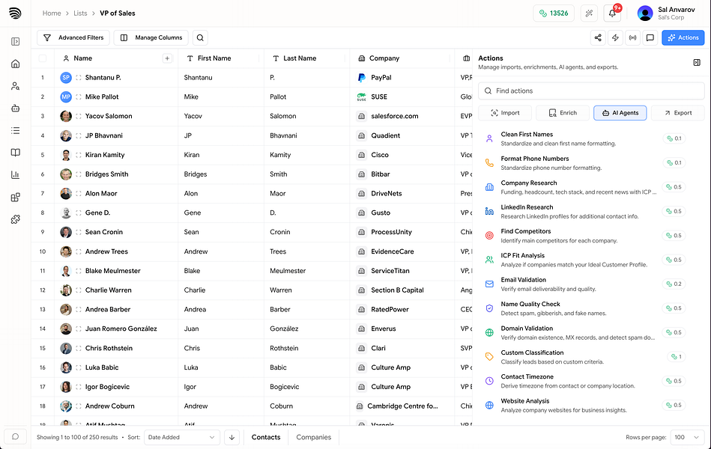
Task: Select Contact Timezone action
Action: pyautogui.click(x=585, y=381)
